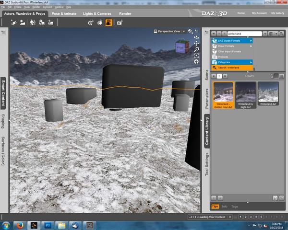Expand the Perspective View dropdown
This screenshot has width=288, height=230.
184,31
